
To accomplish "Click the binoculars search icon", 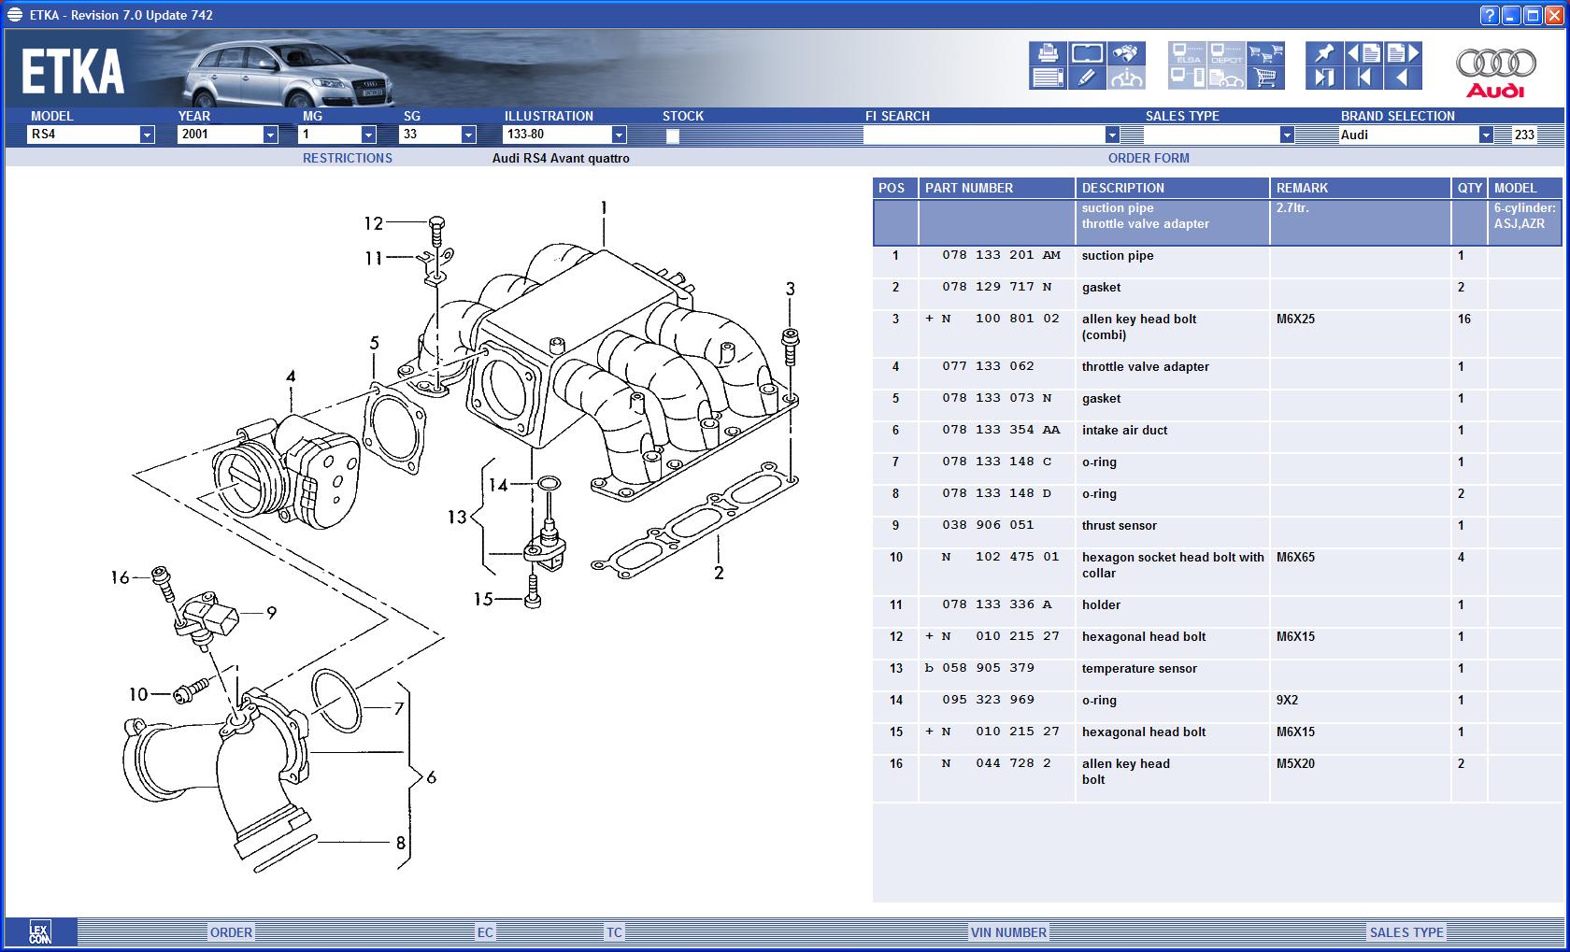I will [1127, 53].
